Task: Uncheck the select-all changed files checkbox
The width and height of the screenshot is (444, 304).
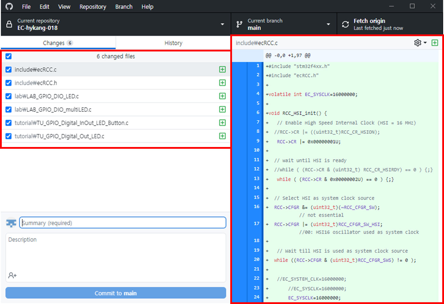Action: click(x=9, y=56)
